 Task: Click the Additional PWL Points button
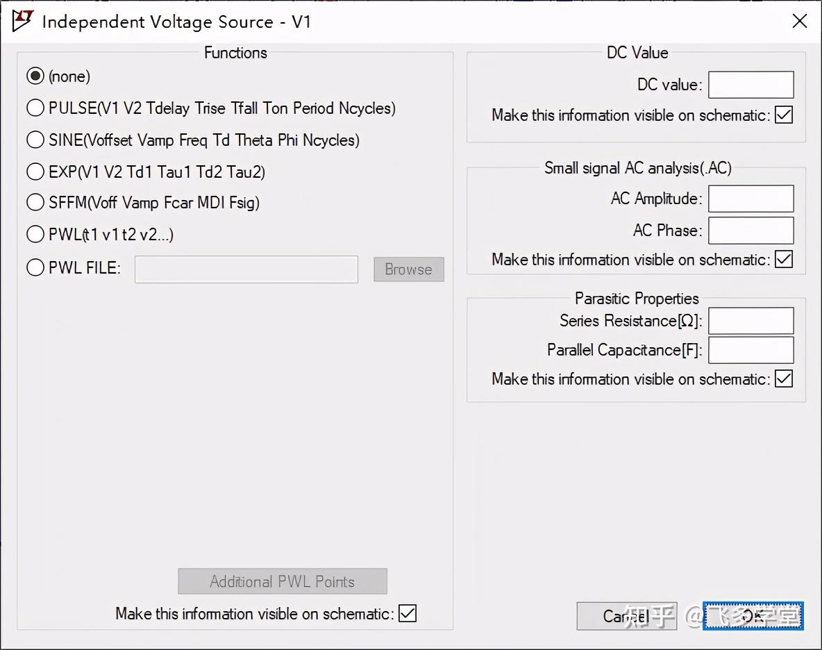point(282,581)
